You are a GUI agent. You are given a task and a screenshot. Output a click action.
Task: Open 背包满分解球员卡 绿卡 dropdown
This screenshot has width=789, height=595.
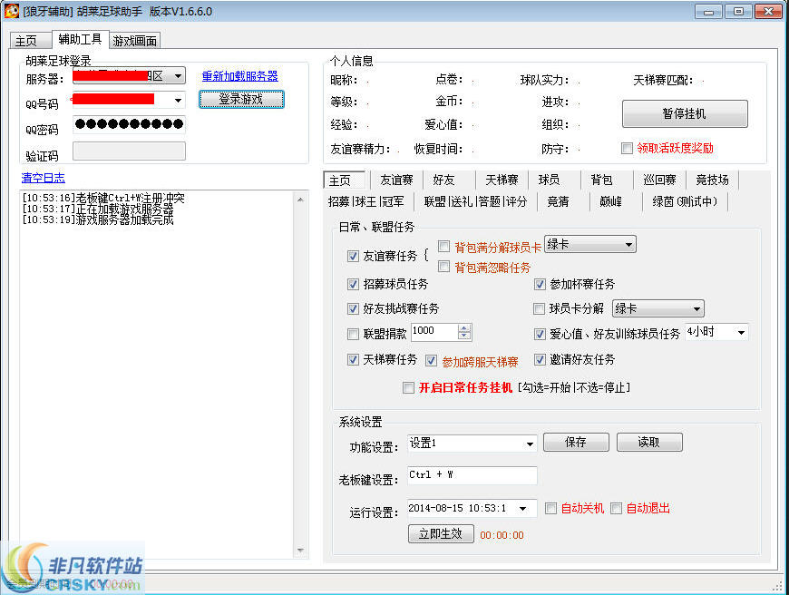[589, 244]
